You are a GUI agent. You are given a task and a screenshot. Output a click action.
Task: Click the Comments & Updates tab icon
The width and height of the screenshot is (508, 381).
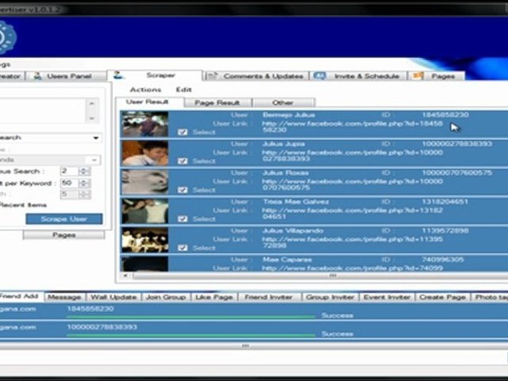tap(213, 76)
